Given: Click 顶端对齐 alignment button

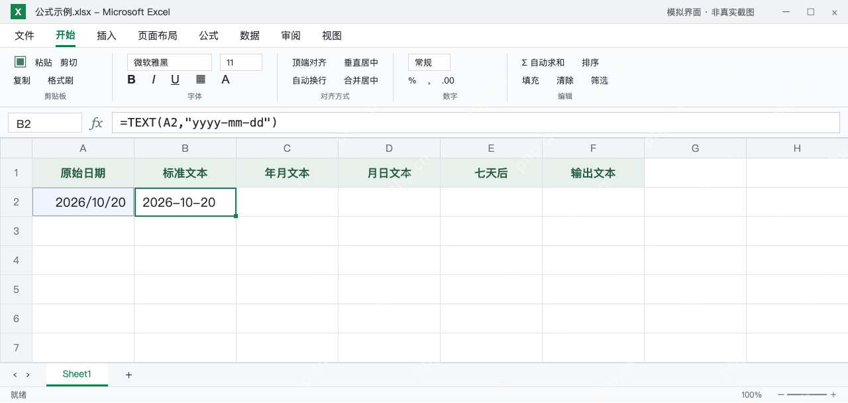Looking at the screenshot, I should [309, 62].
